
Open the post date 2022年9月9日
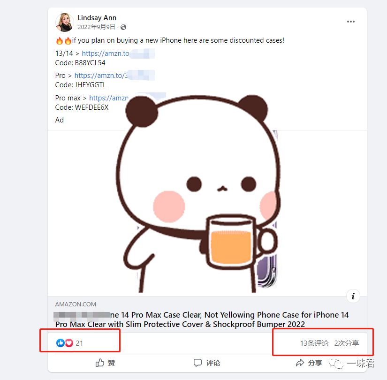(x=97, y=27)
